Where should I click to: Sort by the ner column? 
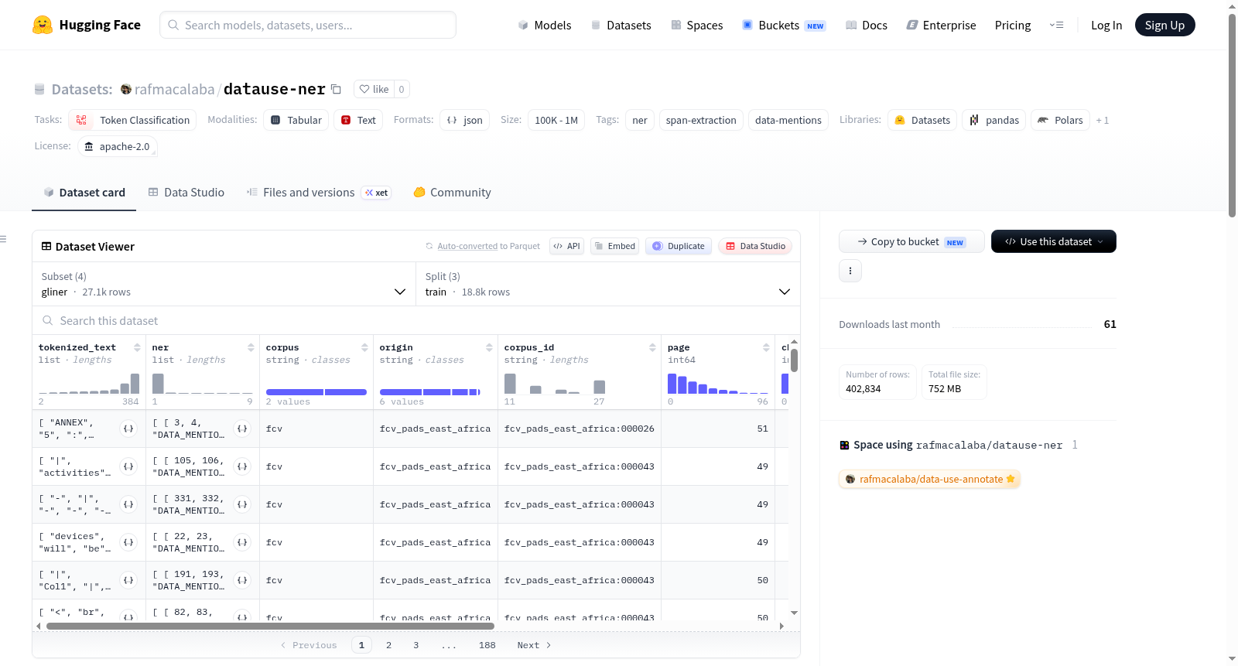251,347
